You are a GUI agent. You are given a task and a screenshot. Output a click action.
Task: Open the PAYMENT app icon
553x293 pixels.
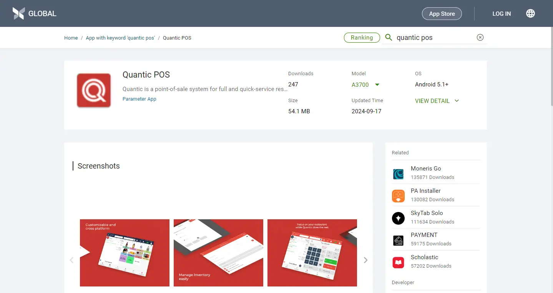point(398,240)
